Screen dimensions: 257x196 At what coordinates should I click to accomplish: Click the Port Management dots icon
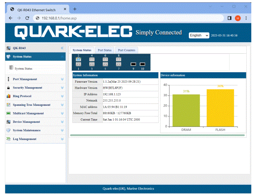click(8, 79)
